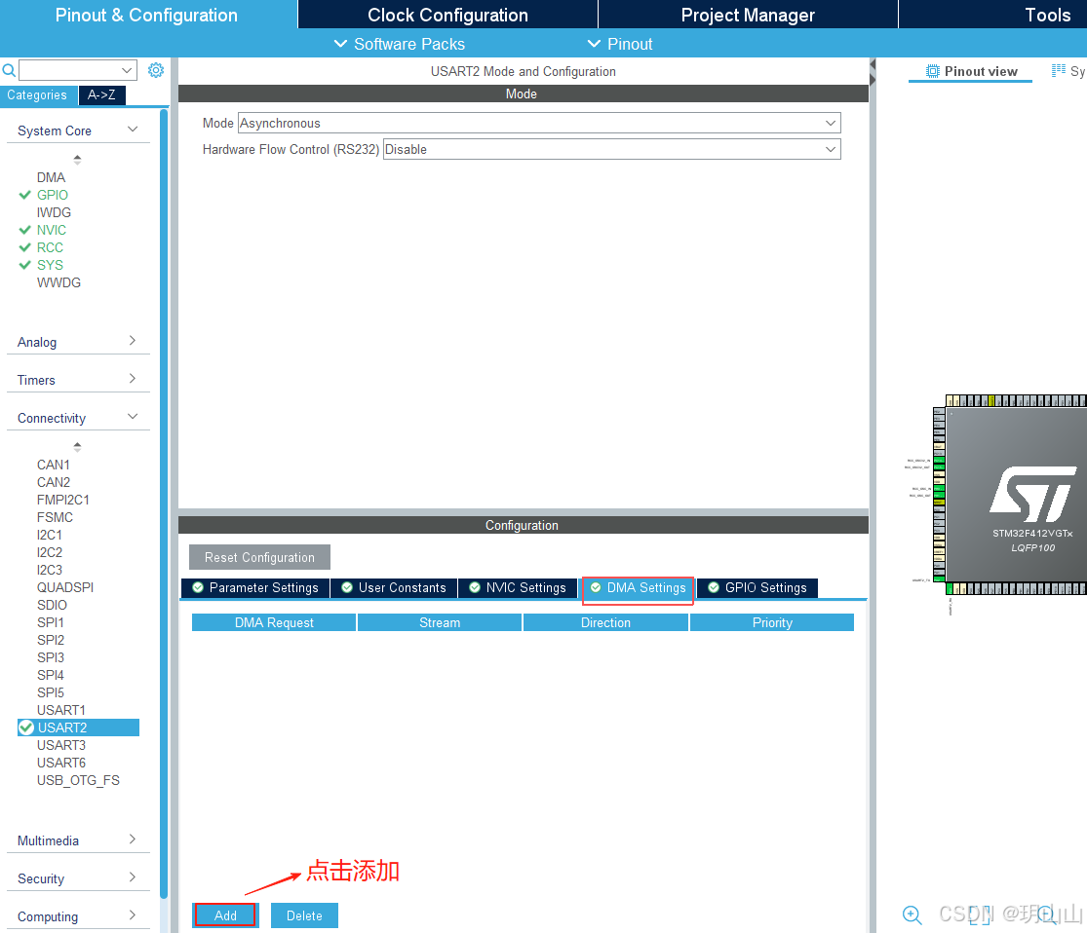Select CAN2 under Connectivity
Viewport: 1087px width, 933px height.
click(x=54, y=482)
